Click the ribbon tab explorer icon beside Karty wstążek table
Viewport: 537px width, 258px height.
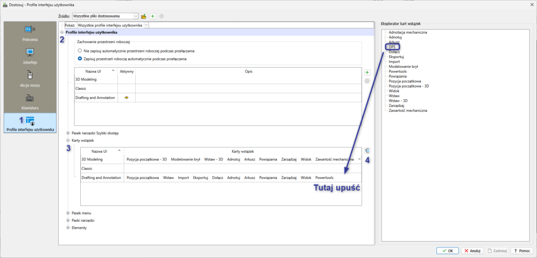(367, 150)
